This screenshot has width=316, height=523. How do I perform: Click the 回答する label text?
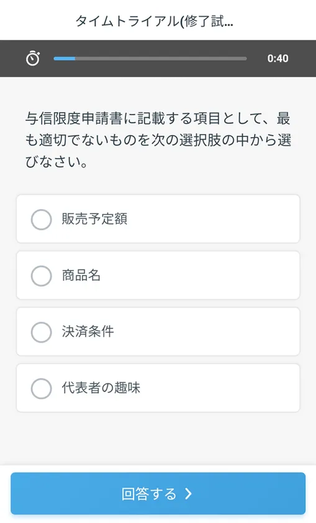[148, 494]
